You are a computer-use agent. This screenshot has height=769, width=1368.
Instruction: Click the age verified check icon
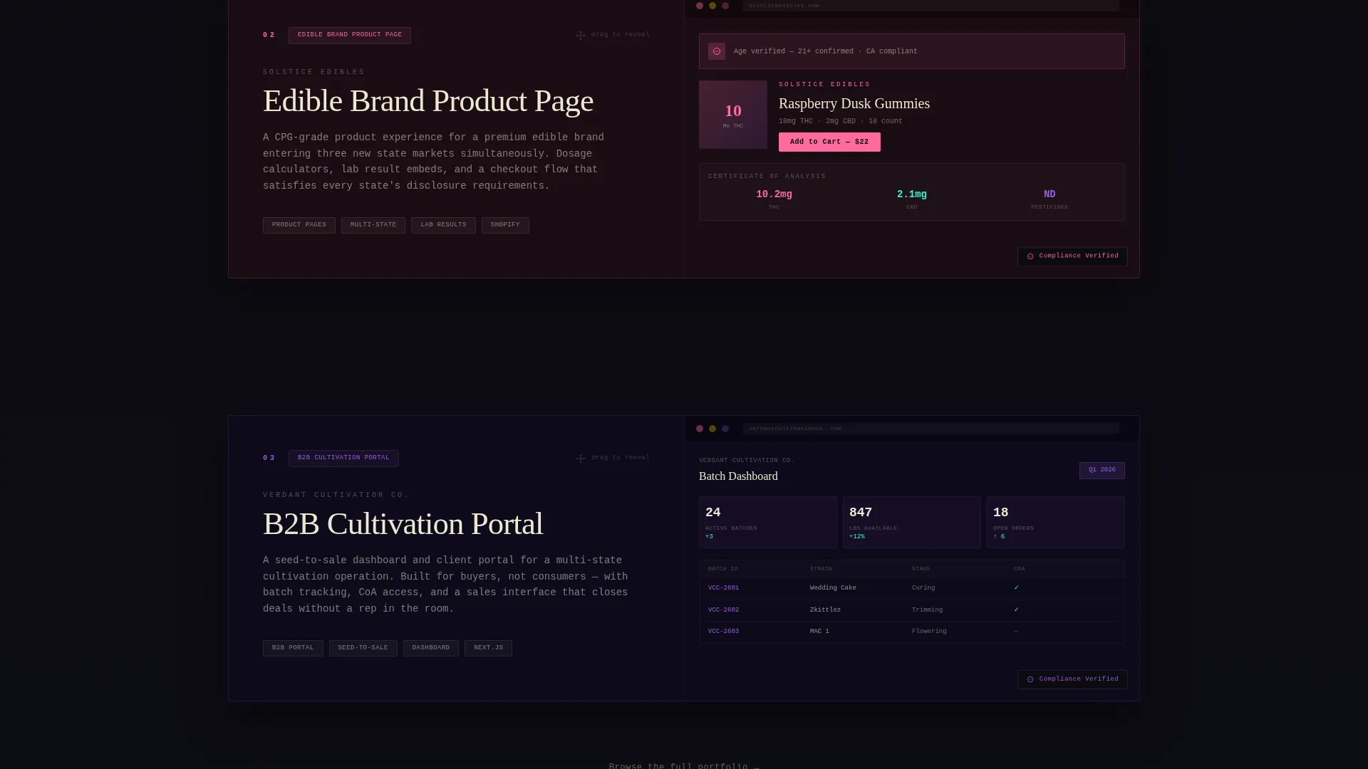pos(717,51)
